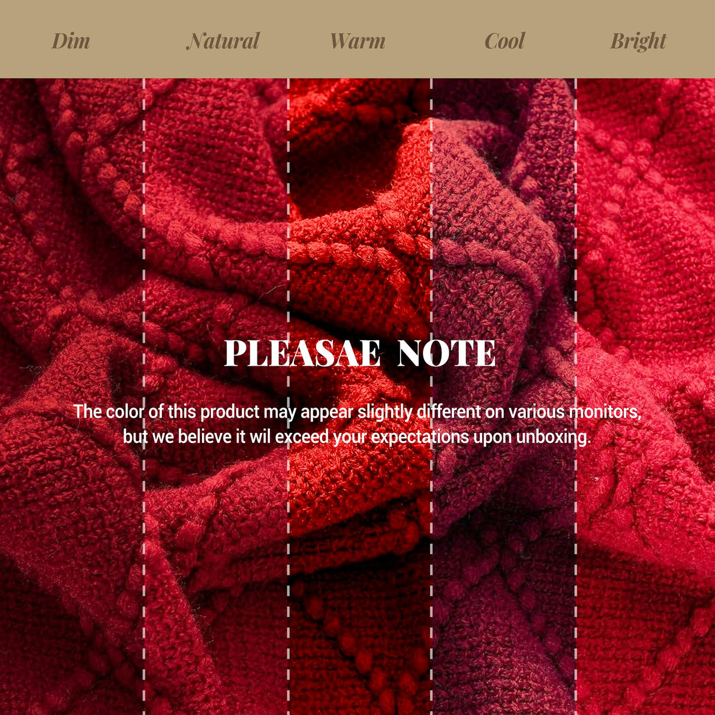Select the Warm label

click(357, 41)
